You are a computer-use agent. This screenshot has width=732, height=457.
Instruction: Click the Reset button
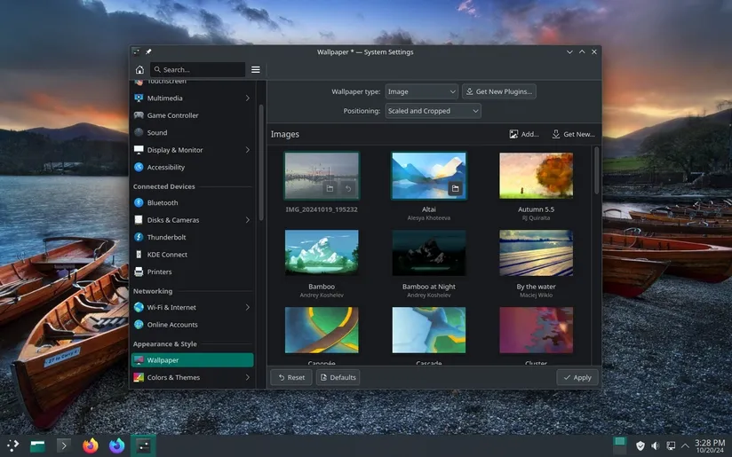pos(291,377)
